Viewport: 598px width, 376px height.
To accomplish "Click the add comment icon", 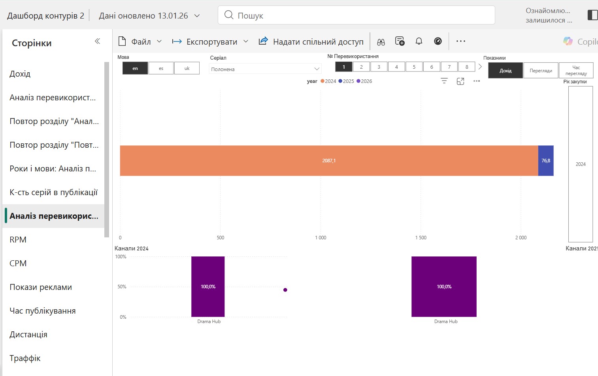I will click(400, 41).
